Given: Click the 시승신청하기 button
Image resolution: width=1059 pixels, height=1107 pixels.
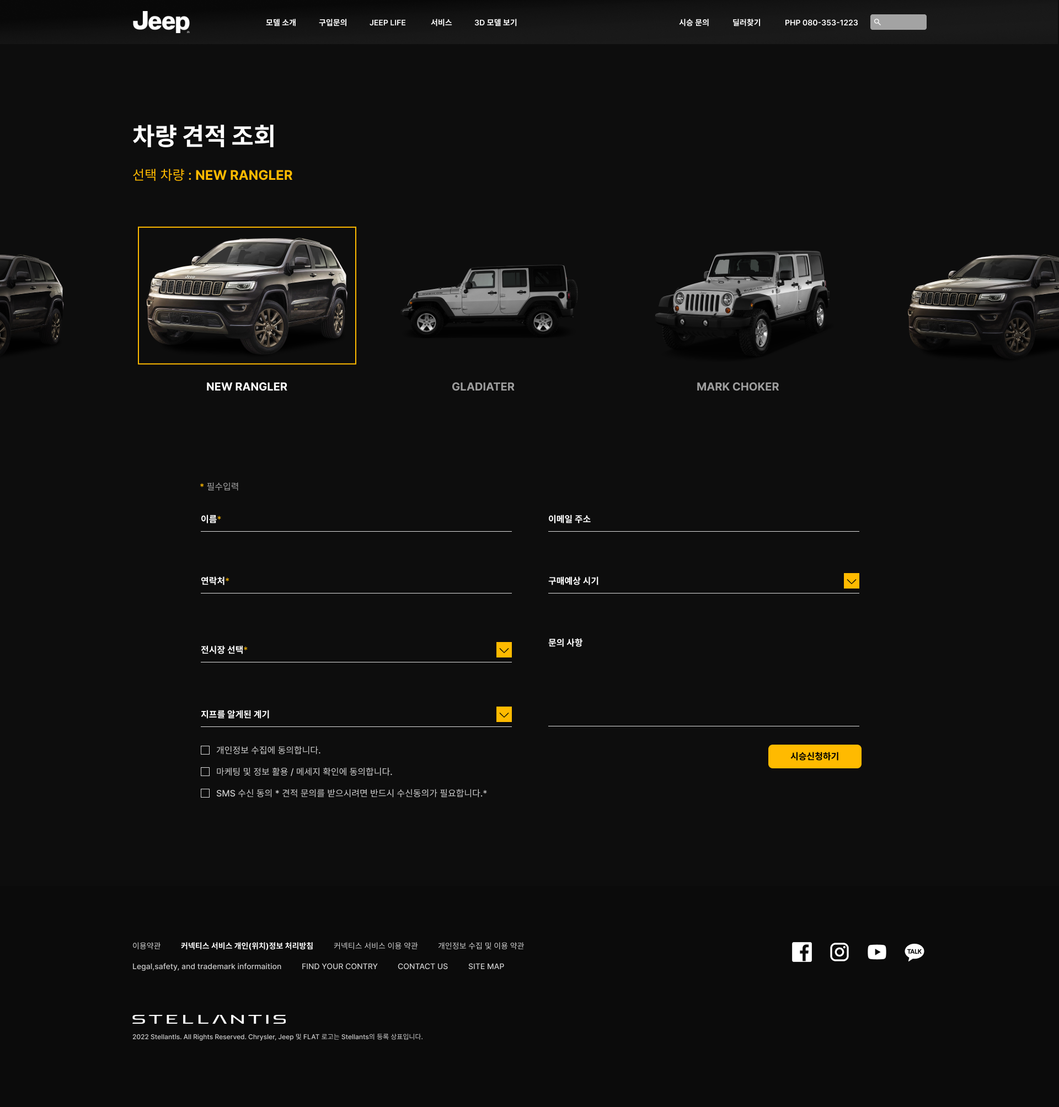Looking at the screenshot, I should point(814,756).
